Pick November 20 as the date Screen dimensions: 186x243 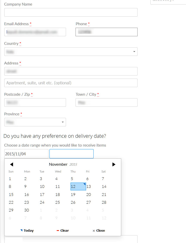pos(88,194)
